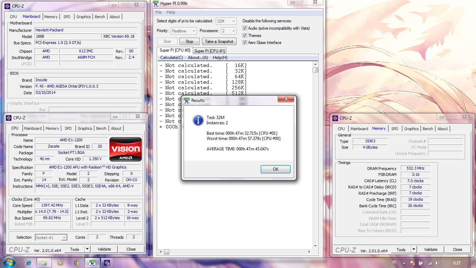Click Super PI horizontal scrollbar left arrow
476x268 pixels.
(161, 252)
